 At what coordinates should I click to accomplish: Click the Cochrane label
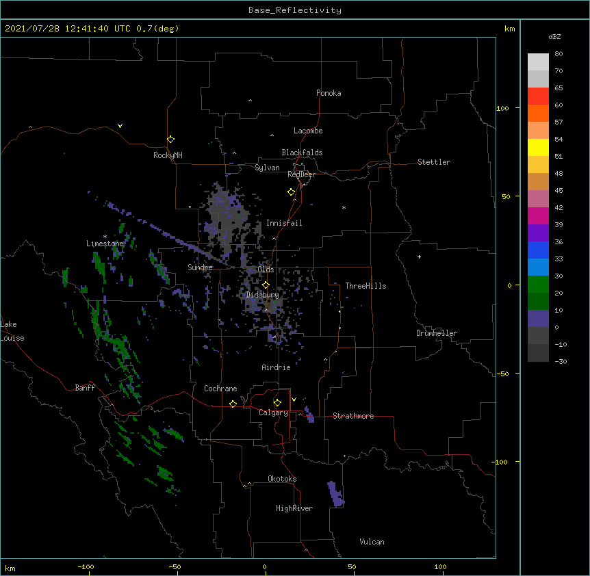tap(220, 389)
